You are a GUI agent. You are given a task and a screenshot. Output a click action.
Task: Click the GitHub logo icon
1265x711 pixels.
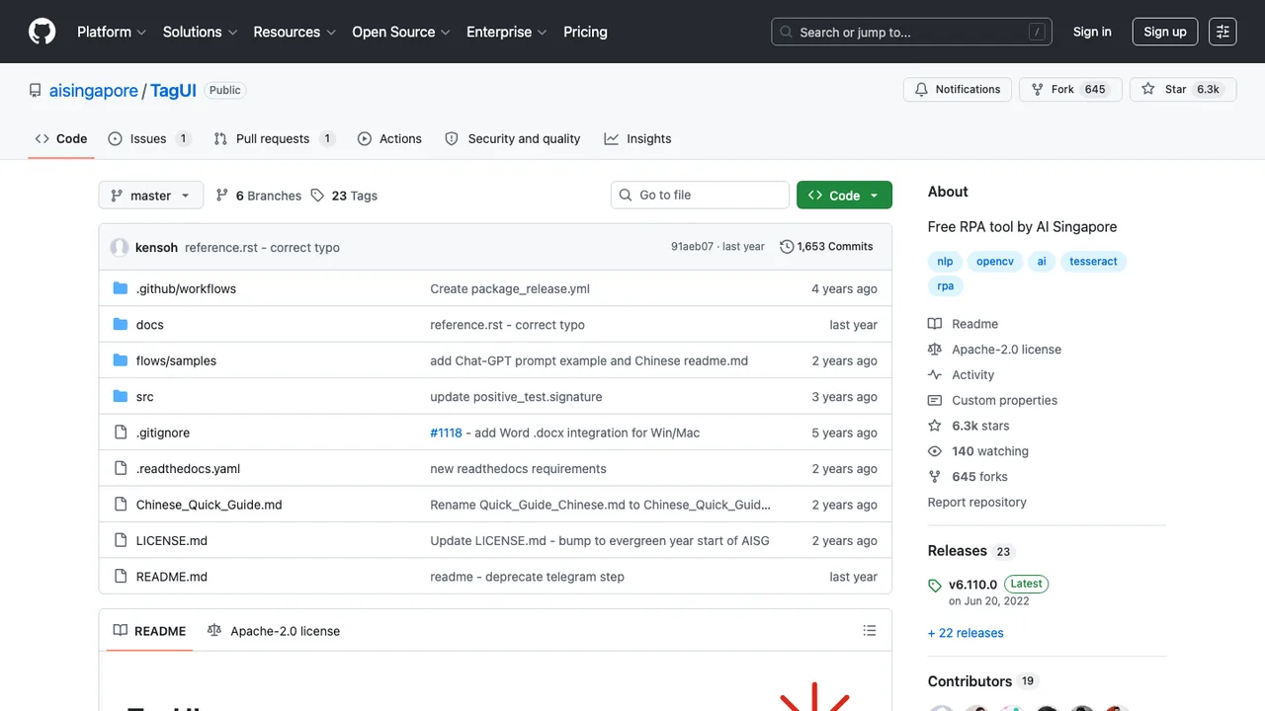[x=42, y=32]
